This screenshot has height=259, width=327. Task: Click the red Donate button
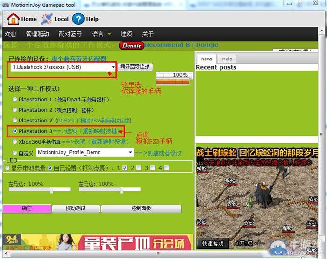[131, 45]
